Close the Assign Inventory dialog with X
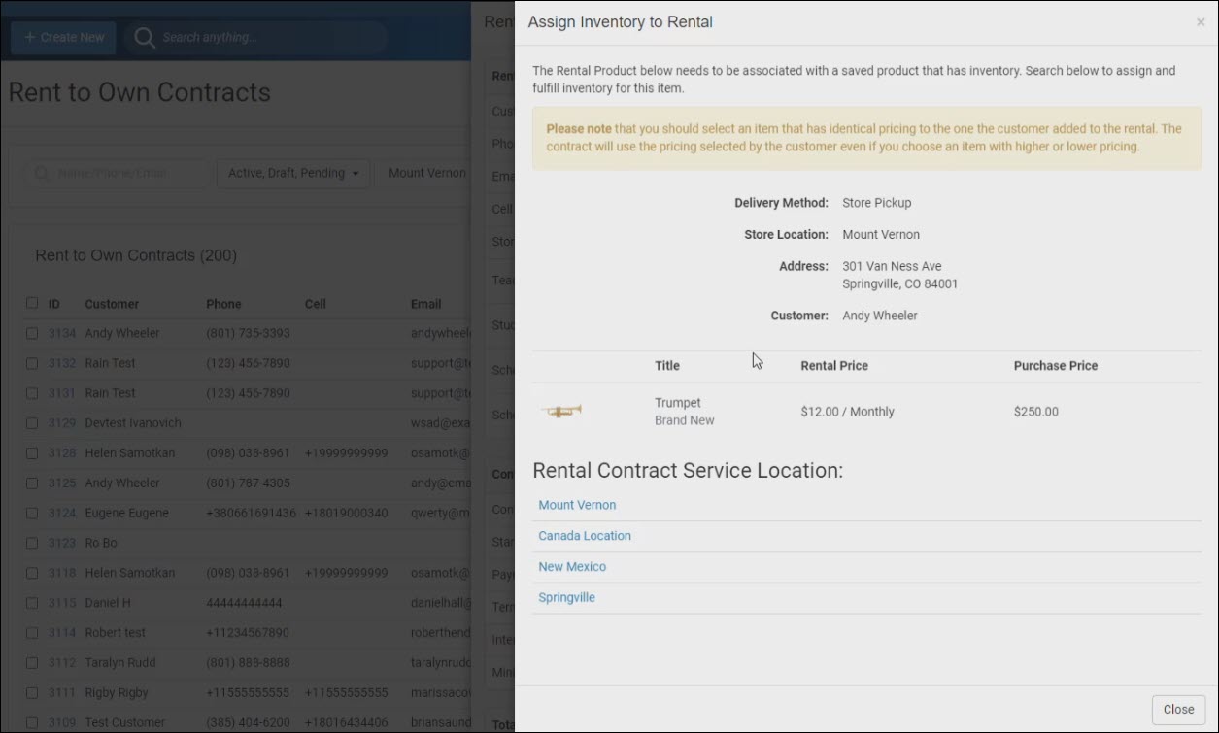Viewport: 1219px width, 733px height. (x=1201, y=22)
